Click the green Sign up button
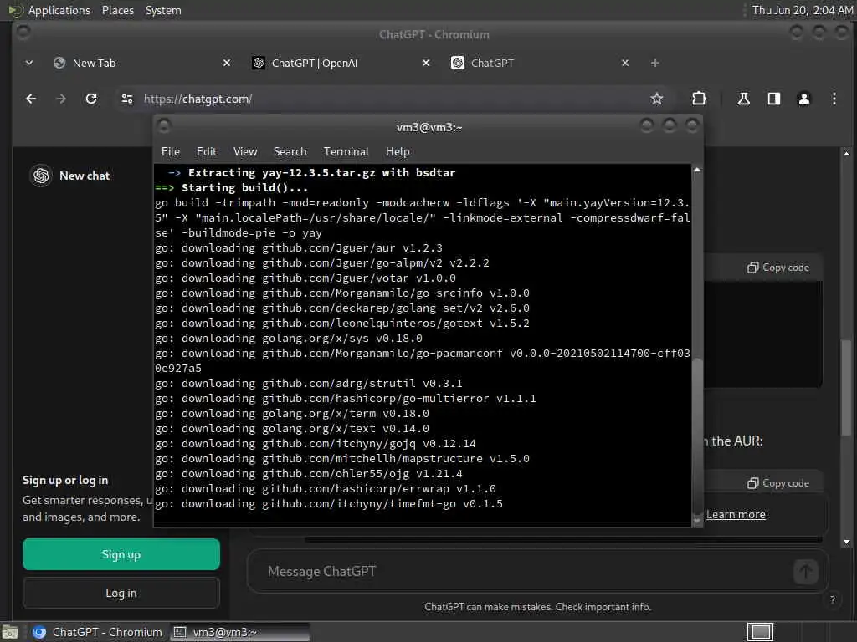857x642 pixels. click(x=121, y=555)
